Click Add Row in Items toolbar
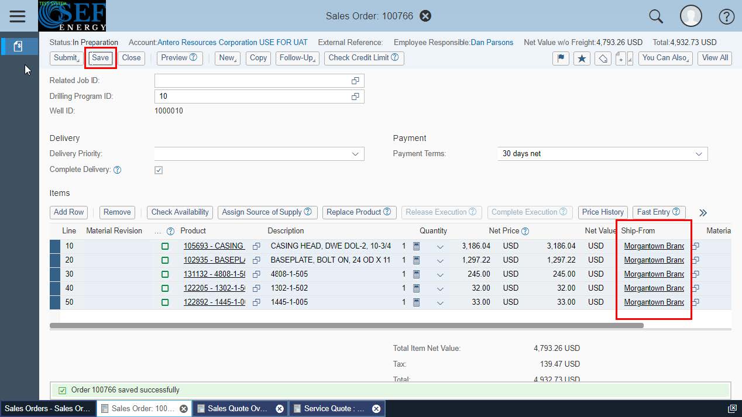 (x=69, y=212)
